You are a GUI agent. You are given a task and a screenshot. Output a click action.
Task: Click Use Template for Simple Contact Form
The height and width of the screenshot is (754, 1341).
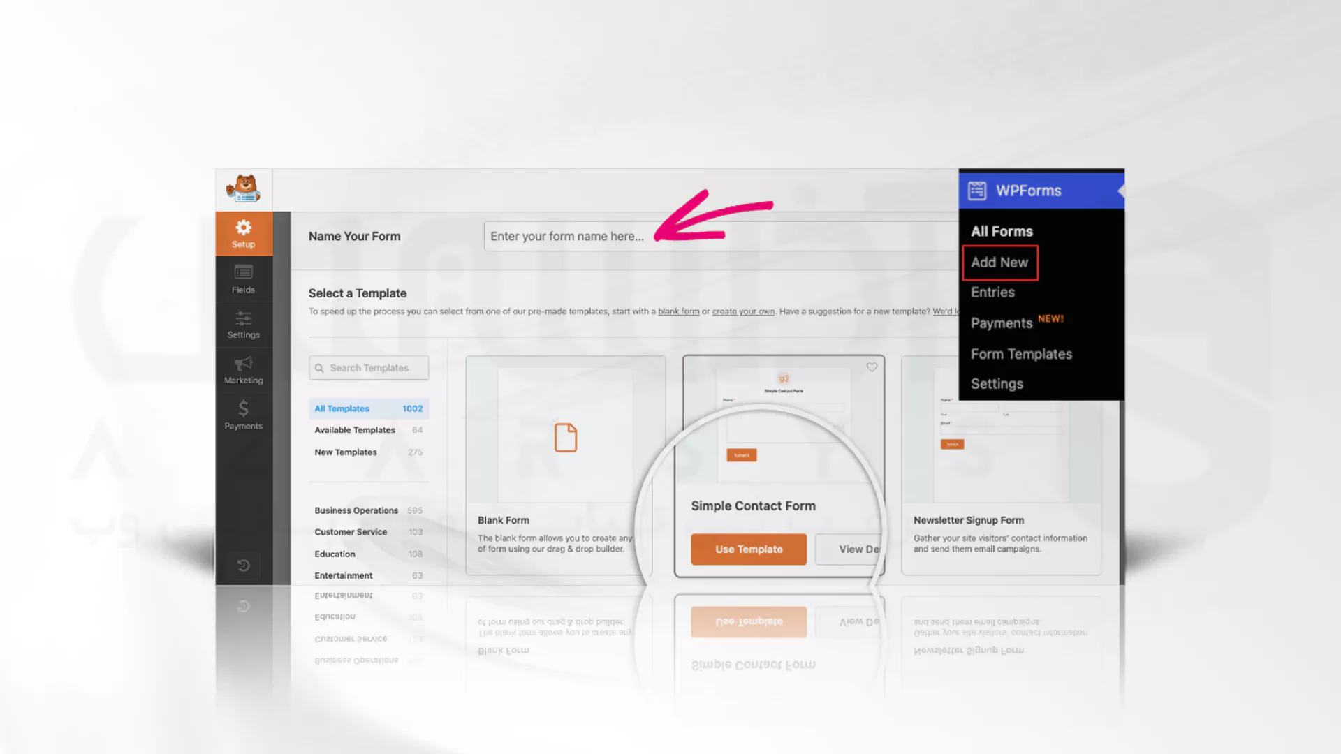tap(749, 549)
